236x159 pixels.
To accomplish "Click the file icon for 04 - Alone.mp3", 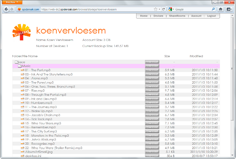I will (22, 78).
